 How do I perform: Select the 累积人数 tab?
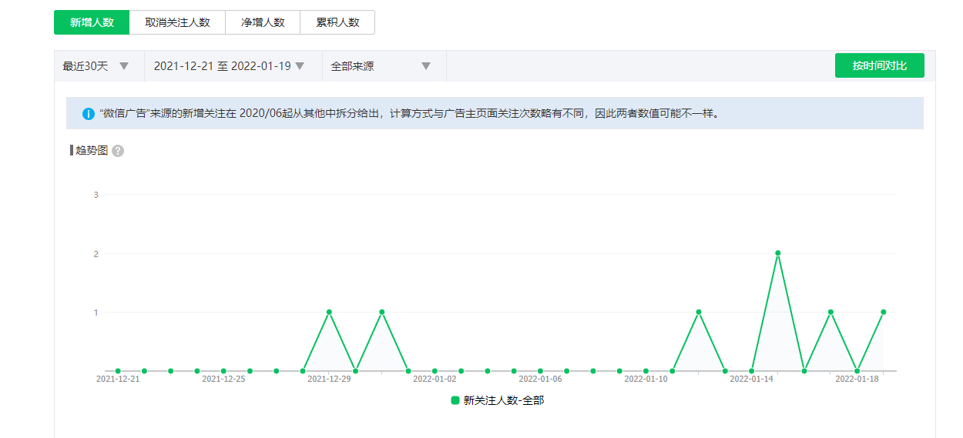(x=337, y=22)
